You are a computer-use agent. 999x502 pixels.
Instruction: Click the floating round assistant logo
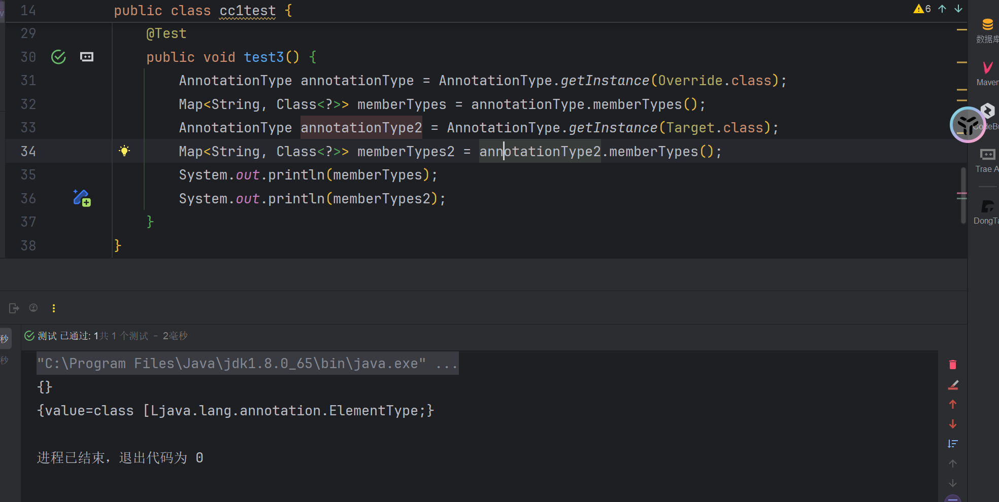(x=967, y=125)
